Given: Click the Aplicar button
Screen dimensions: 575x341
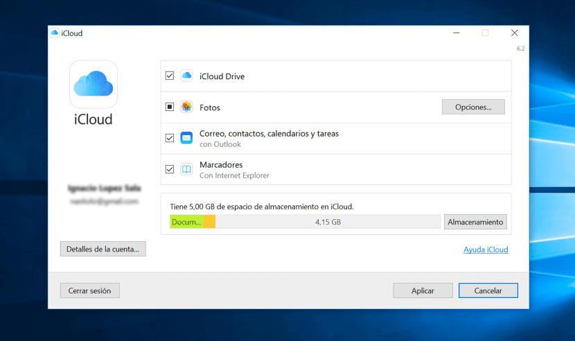Looking at the screenshot, I should tap(423, 290).
